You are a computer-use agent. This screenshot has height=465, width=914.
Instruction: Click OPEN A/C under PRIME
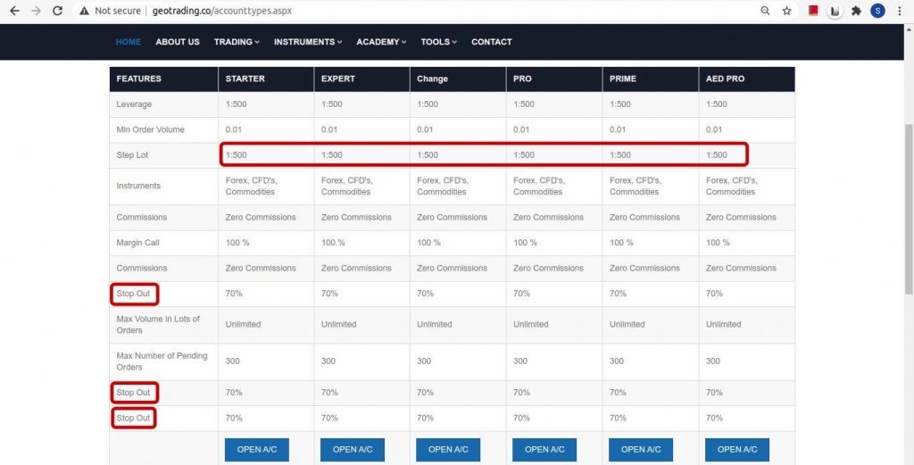[x=641, y=449]
